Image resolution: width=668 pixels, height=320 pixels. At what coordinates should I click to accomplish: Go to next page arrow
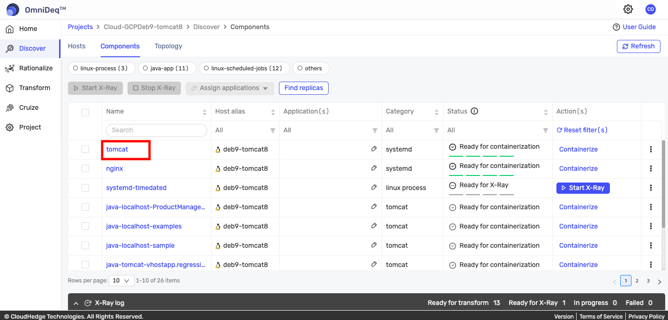[660, 282]
